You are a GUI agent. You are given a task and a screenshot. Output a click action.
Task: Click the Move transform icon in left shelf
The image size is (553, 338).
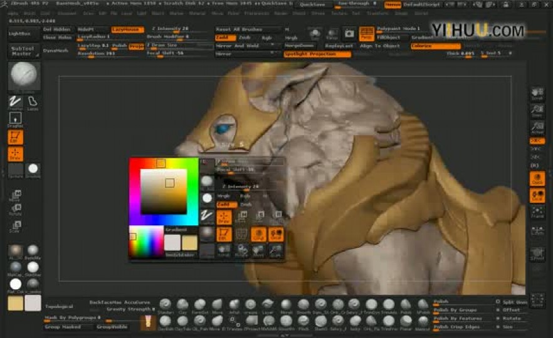(16, 195)
